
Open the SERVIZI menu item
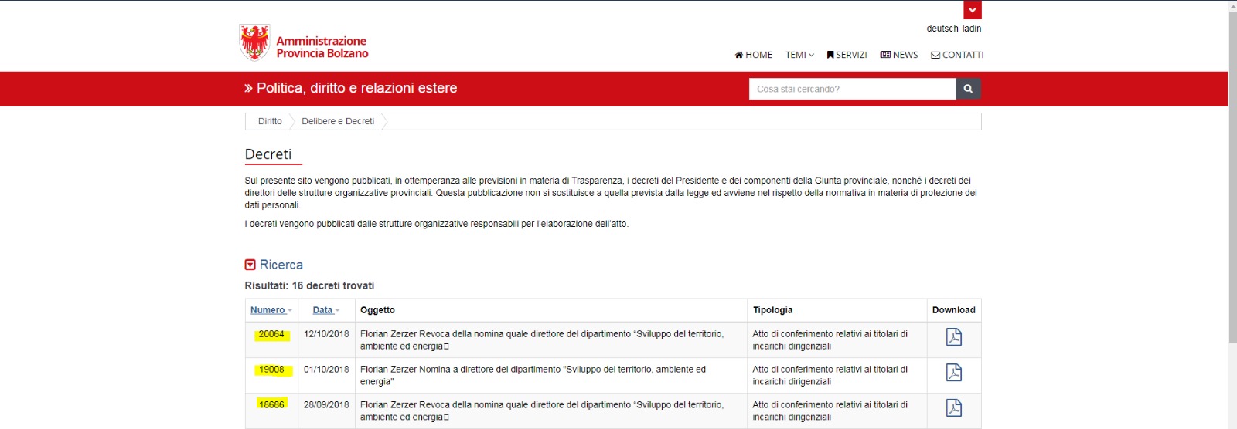(847, 55)
